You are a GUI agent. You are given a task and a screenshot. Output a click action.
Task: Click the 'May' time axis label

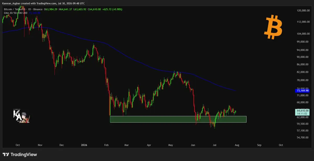pyautogui.click(x=171, y=145)
